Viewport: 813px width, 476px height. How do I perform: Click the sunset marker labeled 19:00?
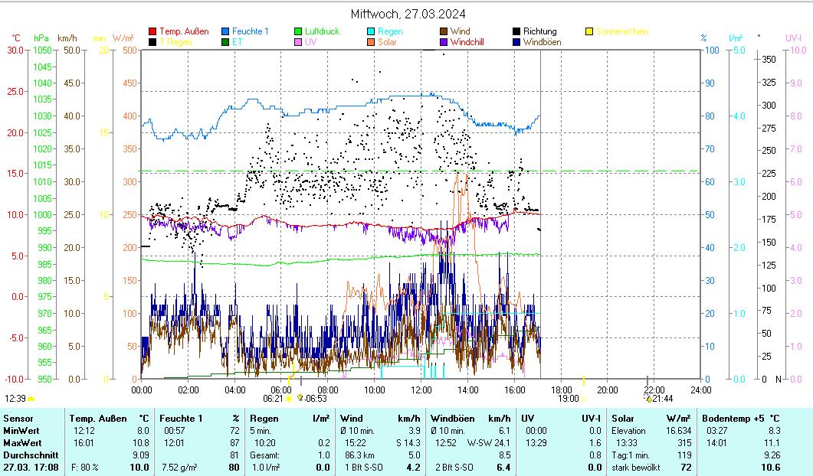pos(584,398)
